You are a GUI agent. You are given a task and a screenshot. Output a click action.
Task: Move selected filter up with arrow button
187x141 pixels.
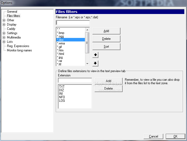95,55
